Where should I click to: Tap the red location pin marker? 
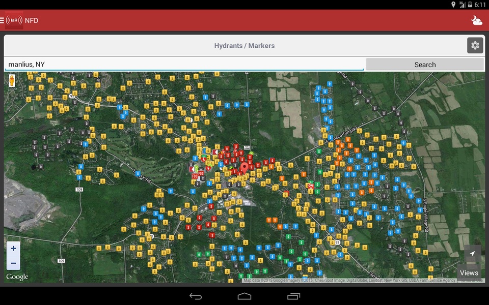coord(245,168)
